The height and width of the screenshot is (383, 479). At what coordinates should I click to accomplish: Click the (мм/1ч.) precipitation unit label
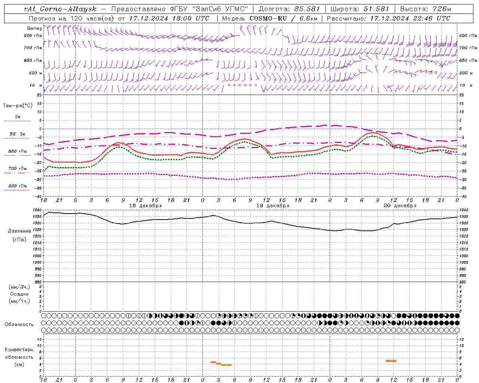coord(19,301)
